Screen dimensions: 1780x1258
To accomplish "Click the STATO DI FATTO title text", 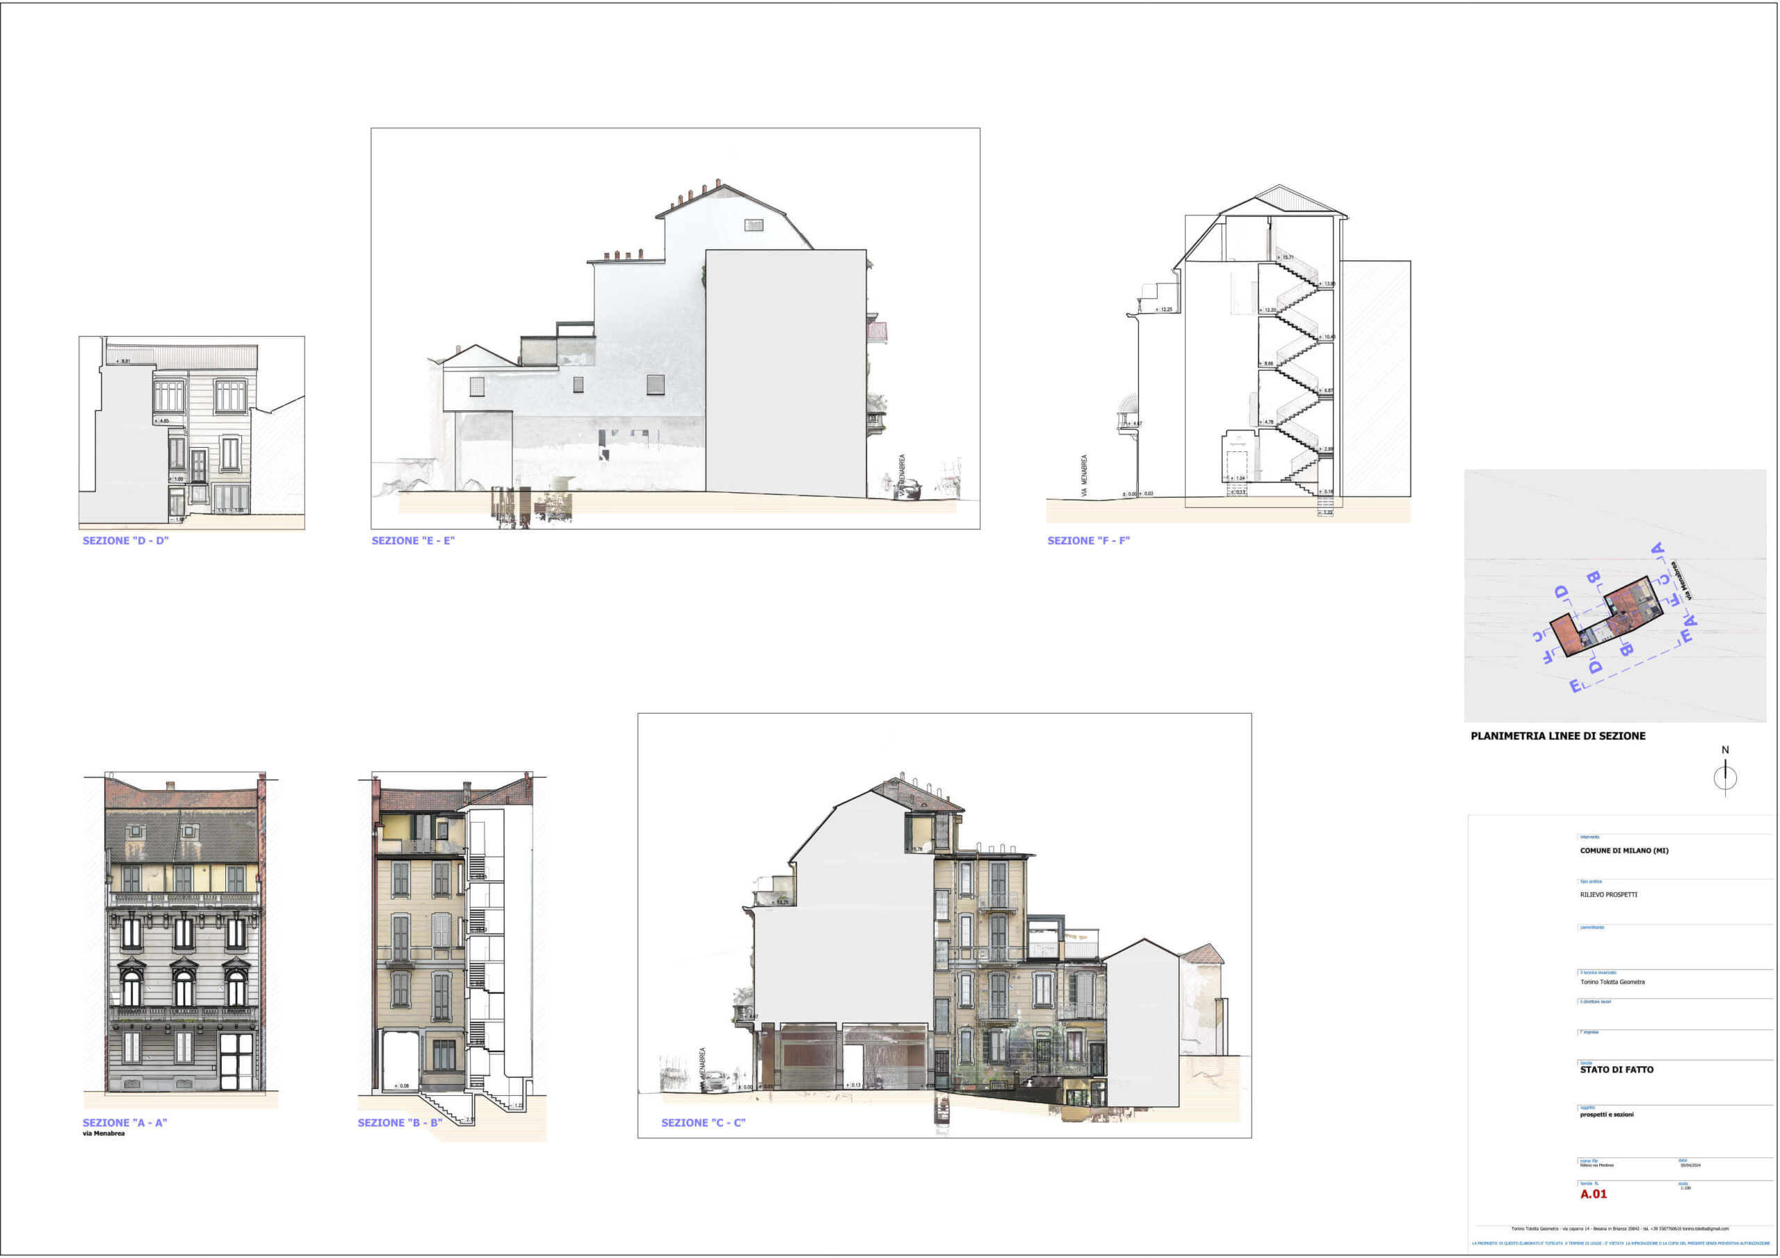I will 1617,1070.
